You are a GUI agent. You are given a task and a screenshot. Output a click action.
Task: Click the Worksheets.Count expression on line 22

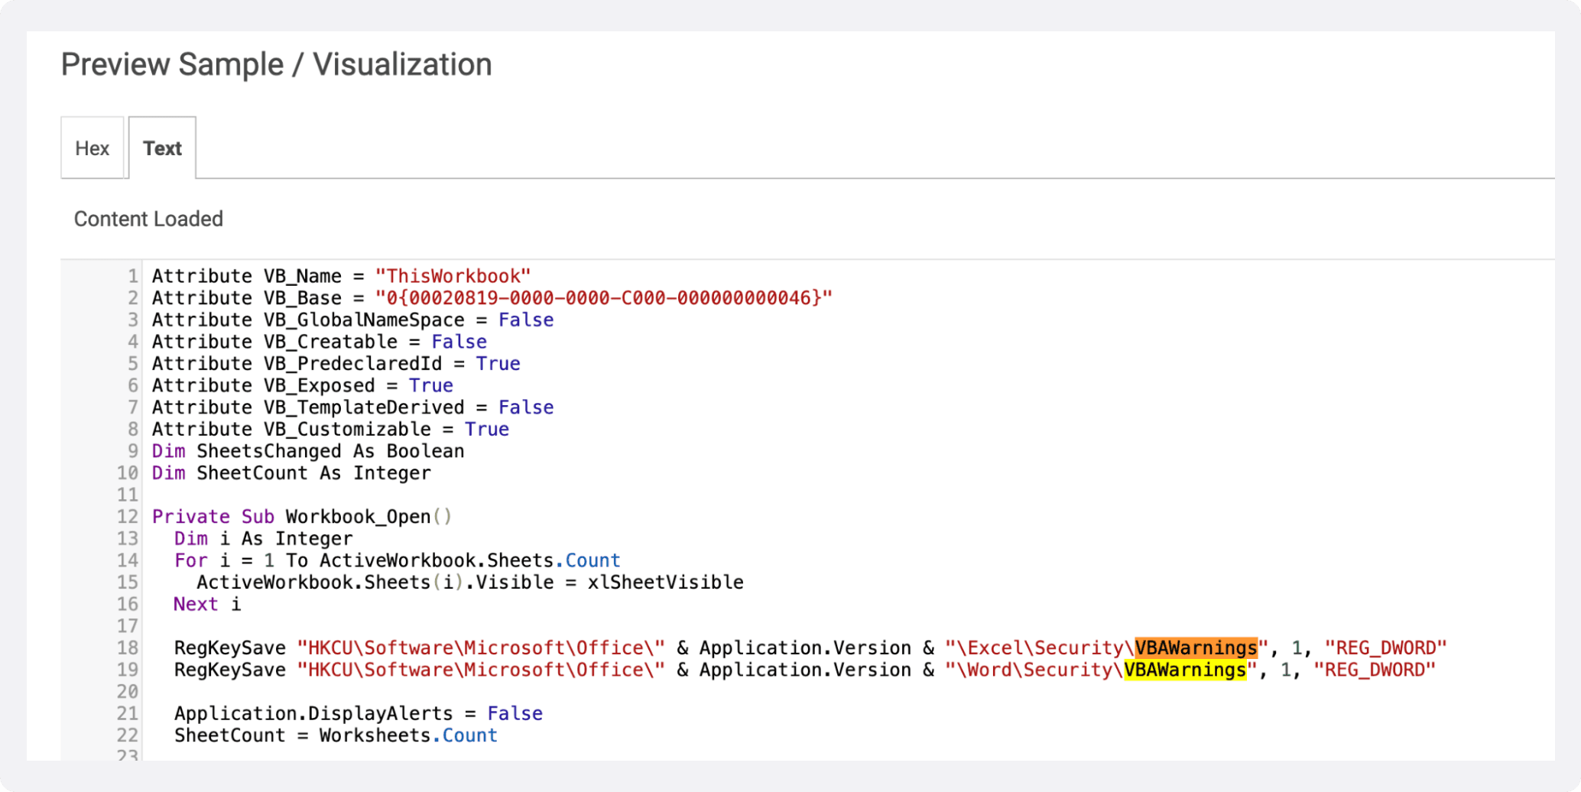(407, 735)
